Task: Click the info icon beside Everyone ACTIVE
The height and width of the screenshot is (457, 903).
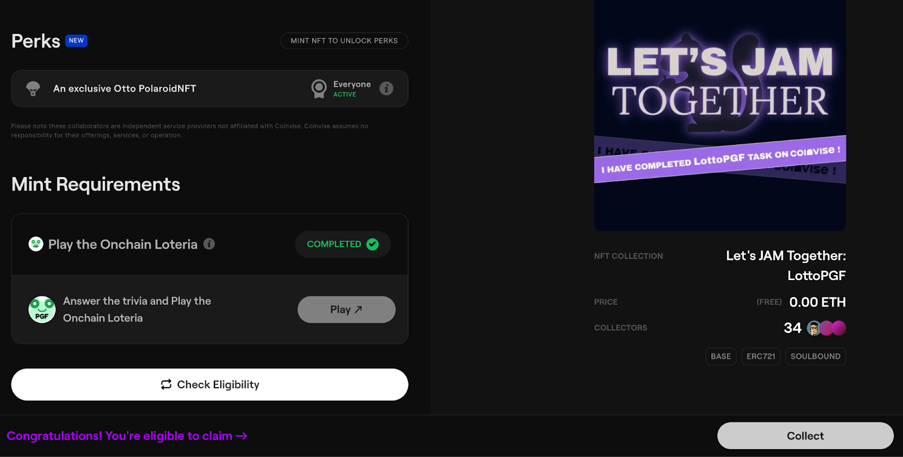Action: 386,88
